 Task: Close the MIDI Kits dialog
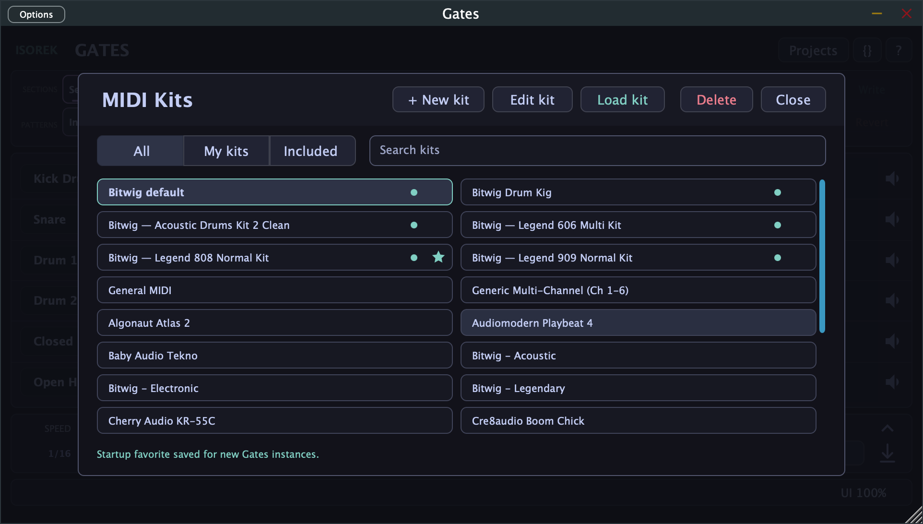793,99
